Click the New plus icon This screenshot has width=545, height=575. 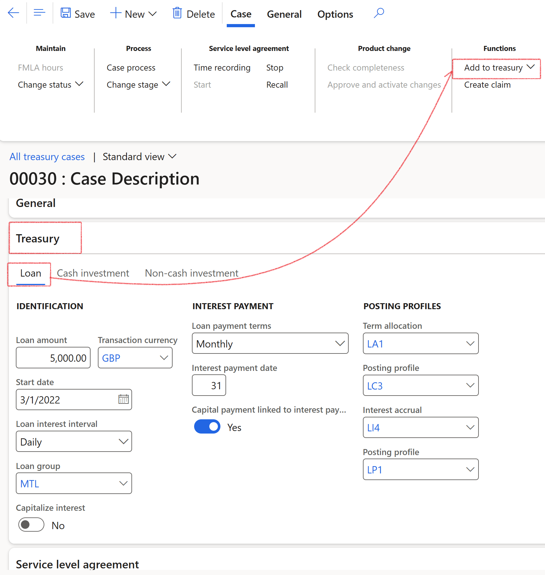pyautogui.click(x=116, y=13)
